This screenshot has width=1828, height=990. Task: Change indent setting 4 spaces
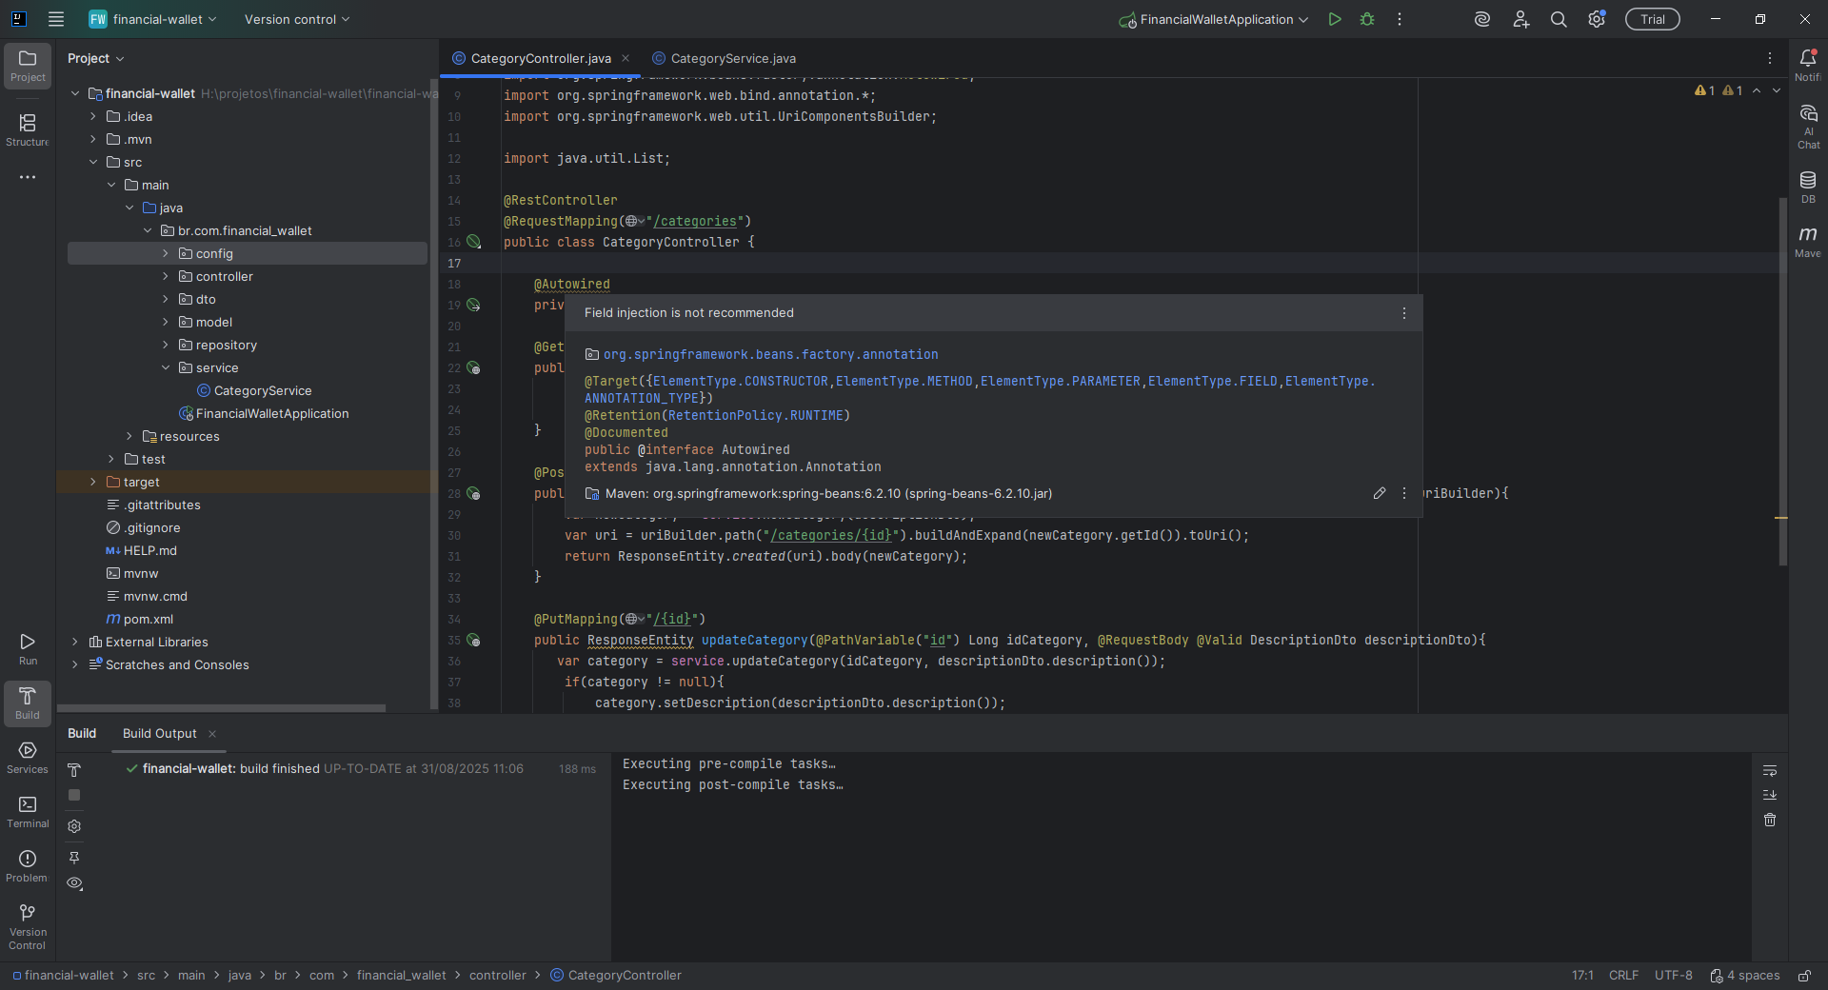point(1745,976)
